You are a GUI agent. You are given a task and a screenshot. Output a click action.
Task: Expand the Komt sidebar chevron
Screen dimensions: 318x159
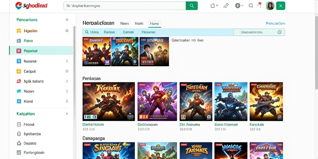point(67,101)
